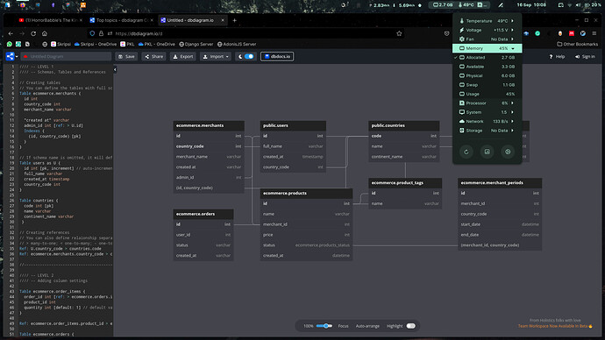
Task: Open the Import dropdown
Action: (216, 56)
